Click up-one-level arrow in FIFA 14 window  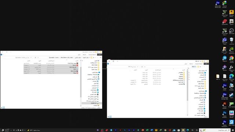[x=200, y=67]
